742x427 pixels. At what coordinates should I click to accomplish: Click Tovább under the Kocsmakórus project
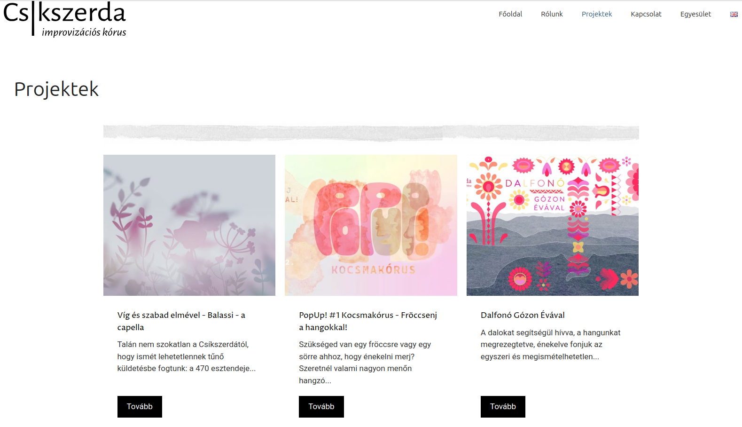click(x=321, y=407)
